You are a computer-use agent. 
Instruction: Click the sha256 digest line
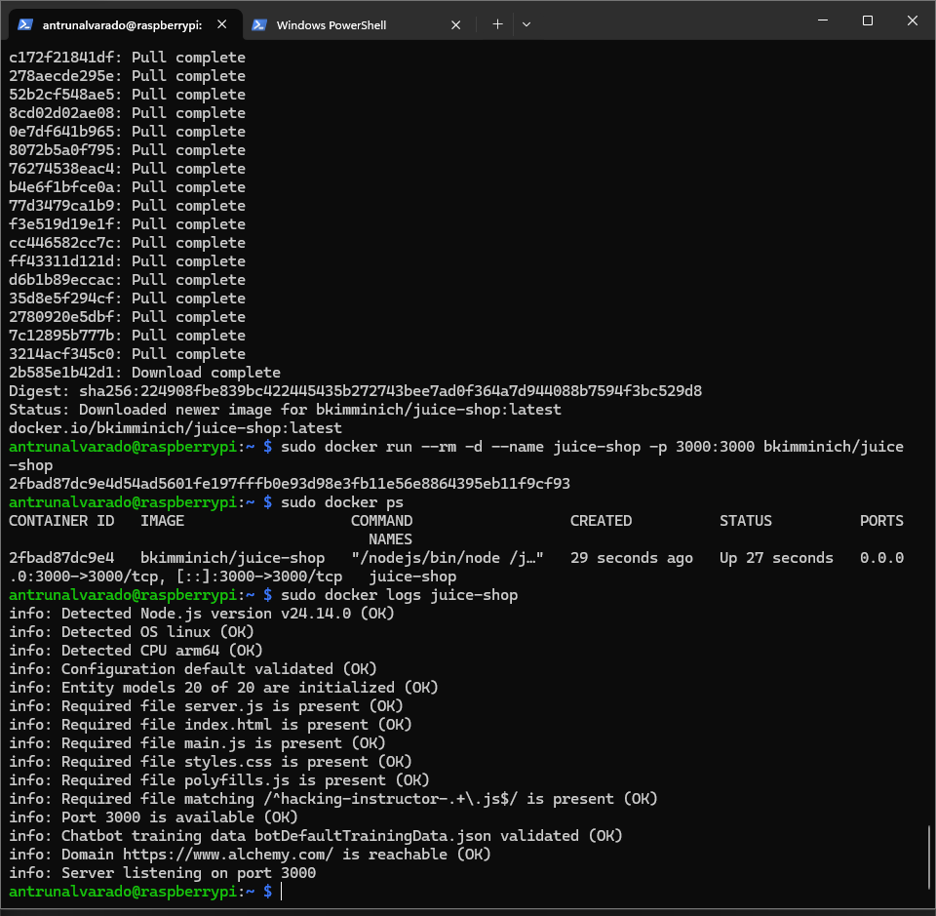[355, 391]
